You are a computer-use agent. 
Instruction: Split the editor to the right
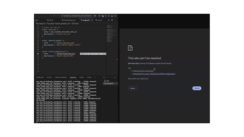click(112, 20)
